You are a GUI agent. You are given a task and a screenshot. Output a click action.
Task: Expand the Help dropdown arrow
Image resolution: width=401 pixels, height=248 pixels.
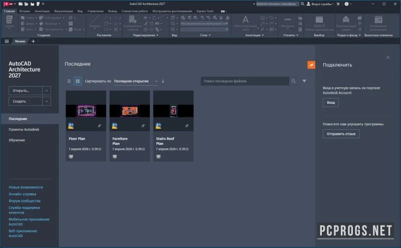point(350,4)
